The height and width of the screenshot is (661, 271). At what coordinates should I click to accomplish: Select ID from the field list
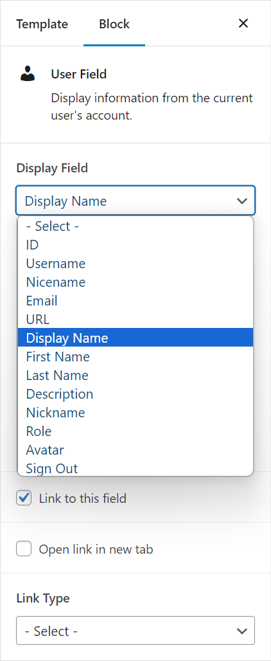pyautogui.click(x=135, y=245)
